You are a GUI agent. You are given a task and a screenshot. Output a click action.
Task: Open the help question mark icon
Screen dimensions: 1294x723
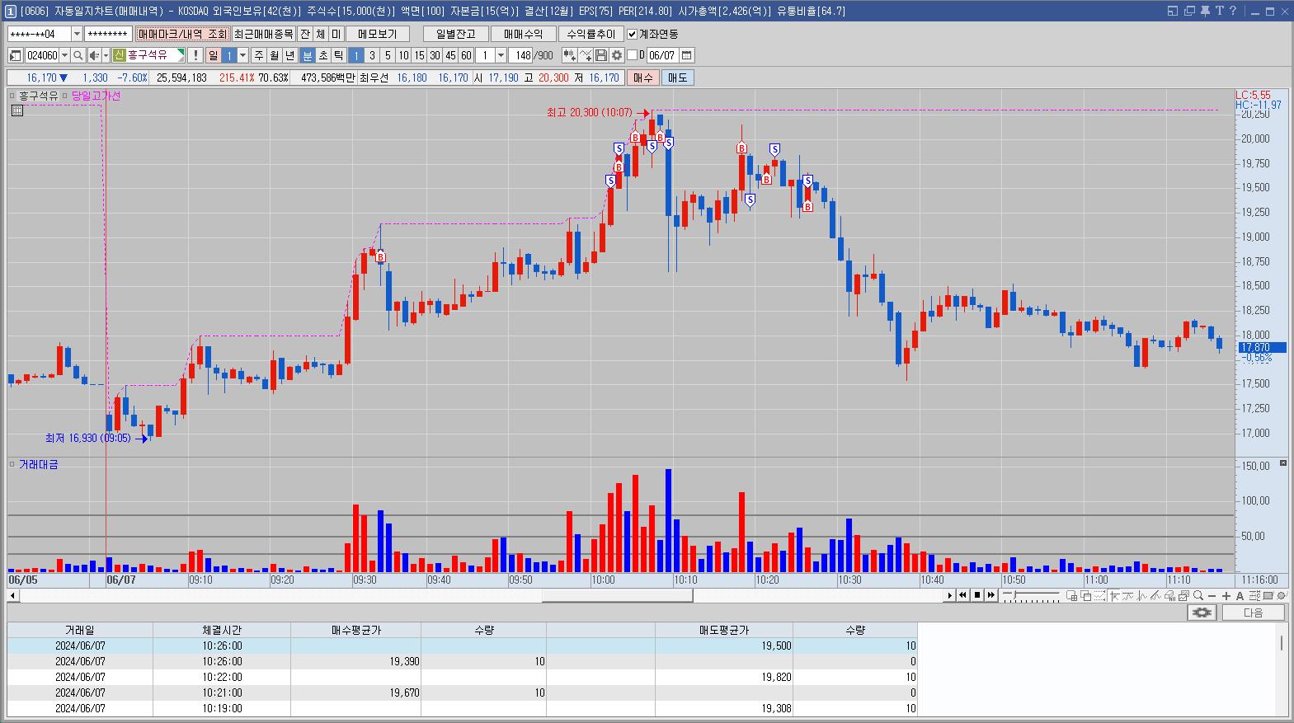[x=1233, y=11]
